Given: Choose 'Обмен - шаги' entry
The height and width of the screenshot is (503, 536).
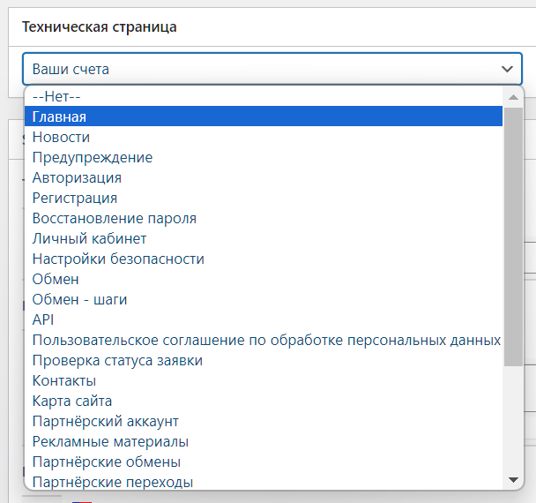Looking at the screenshot, I should click(x=79, y=299).
